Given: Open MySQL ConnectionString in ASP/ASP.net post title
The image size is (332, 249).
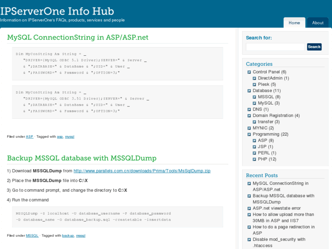Looking at the screenshot, I should point(78,37).
